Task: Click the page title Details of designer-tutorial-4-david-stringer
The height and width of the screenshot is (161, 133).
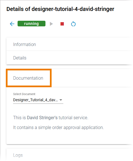Action: [60, 9]
